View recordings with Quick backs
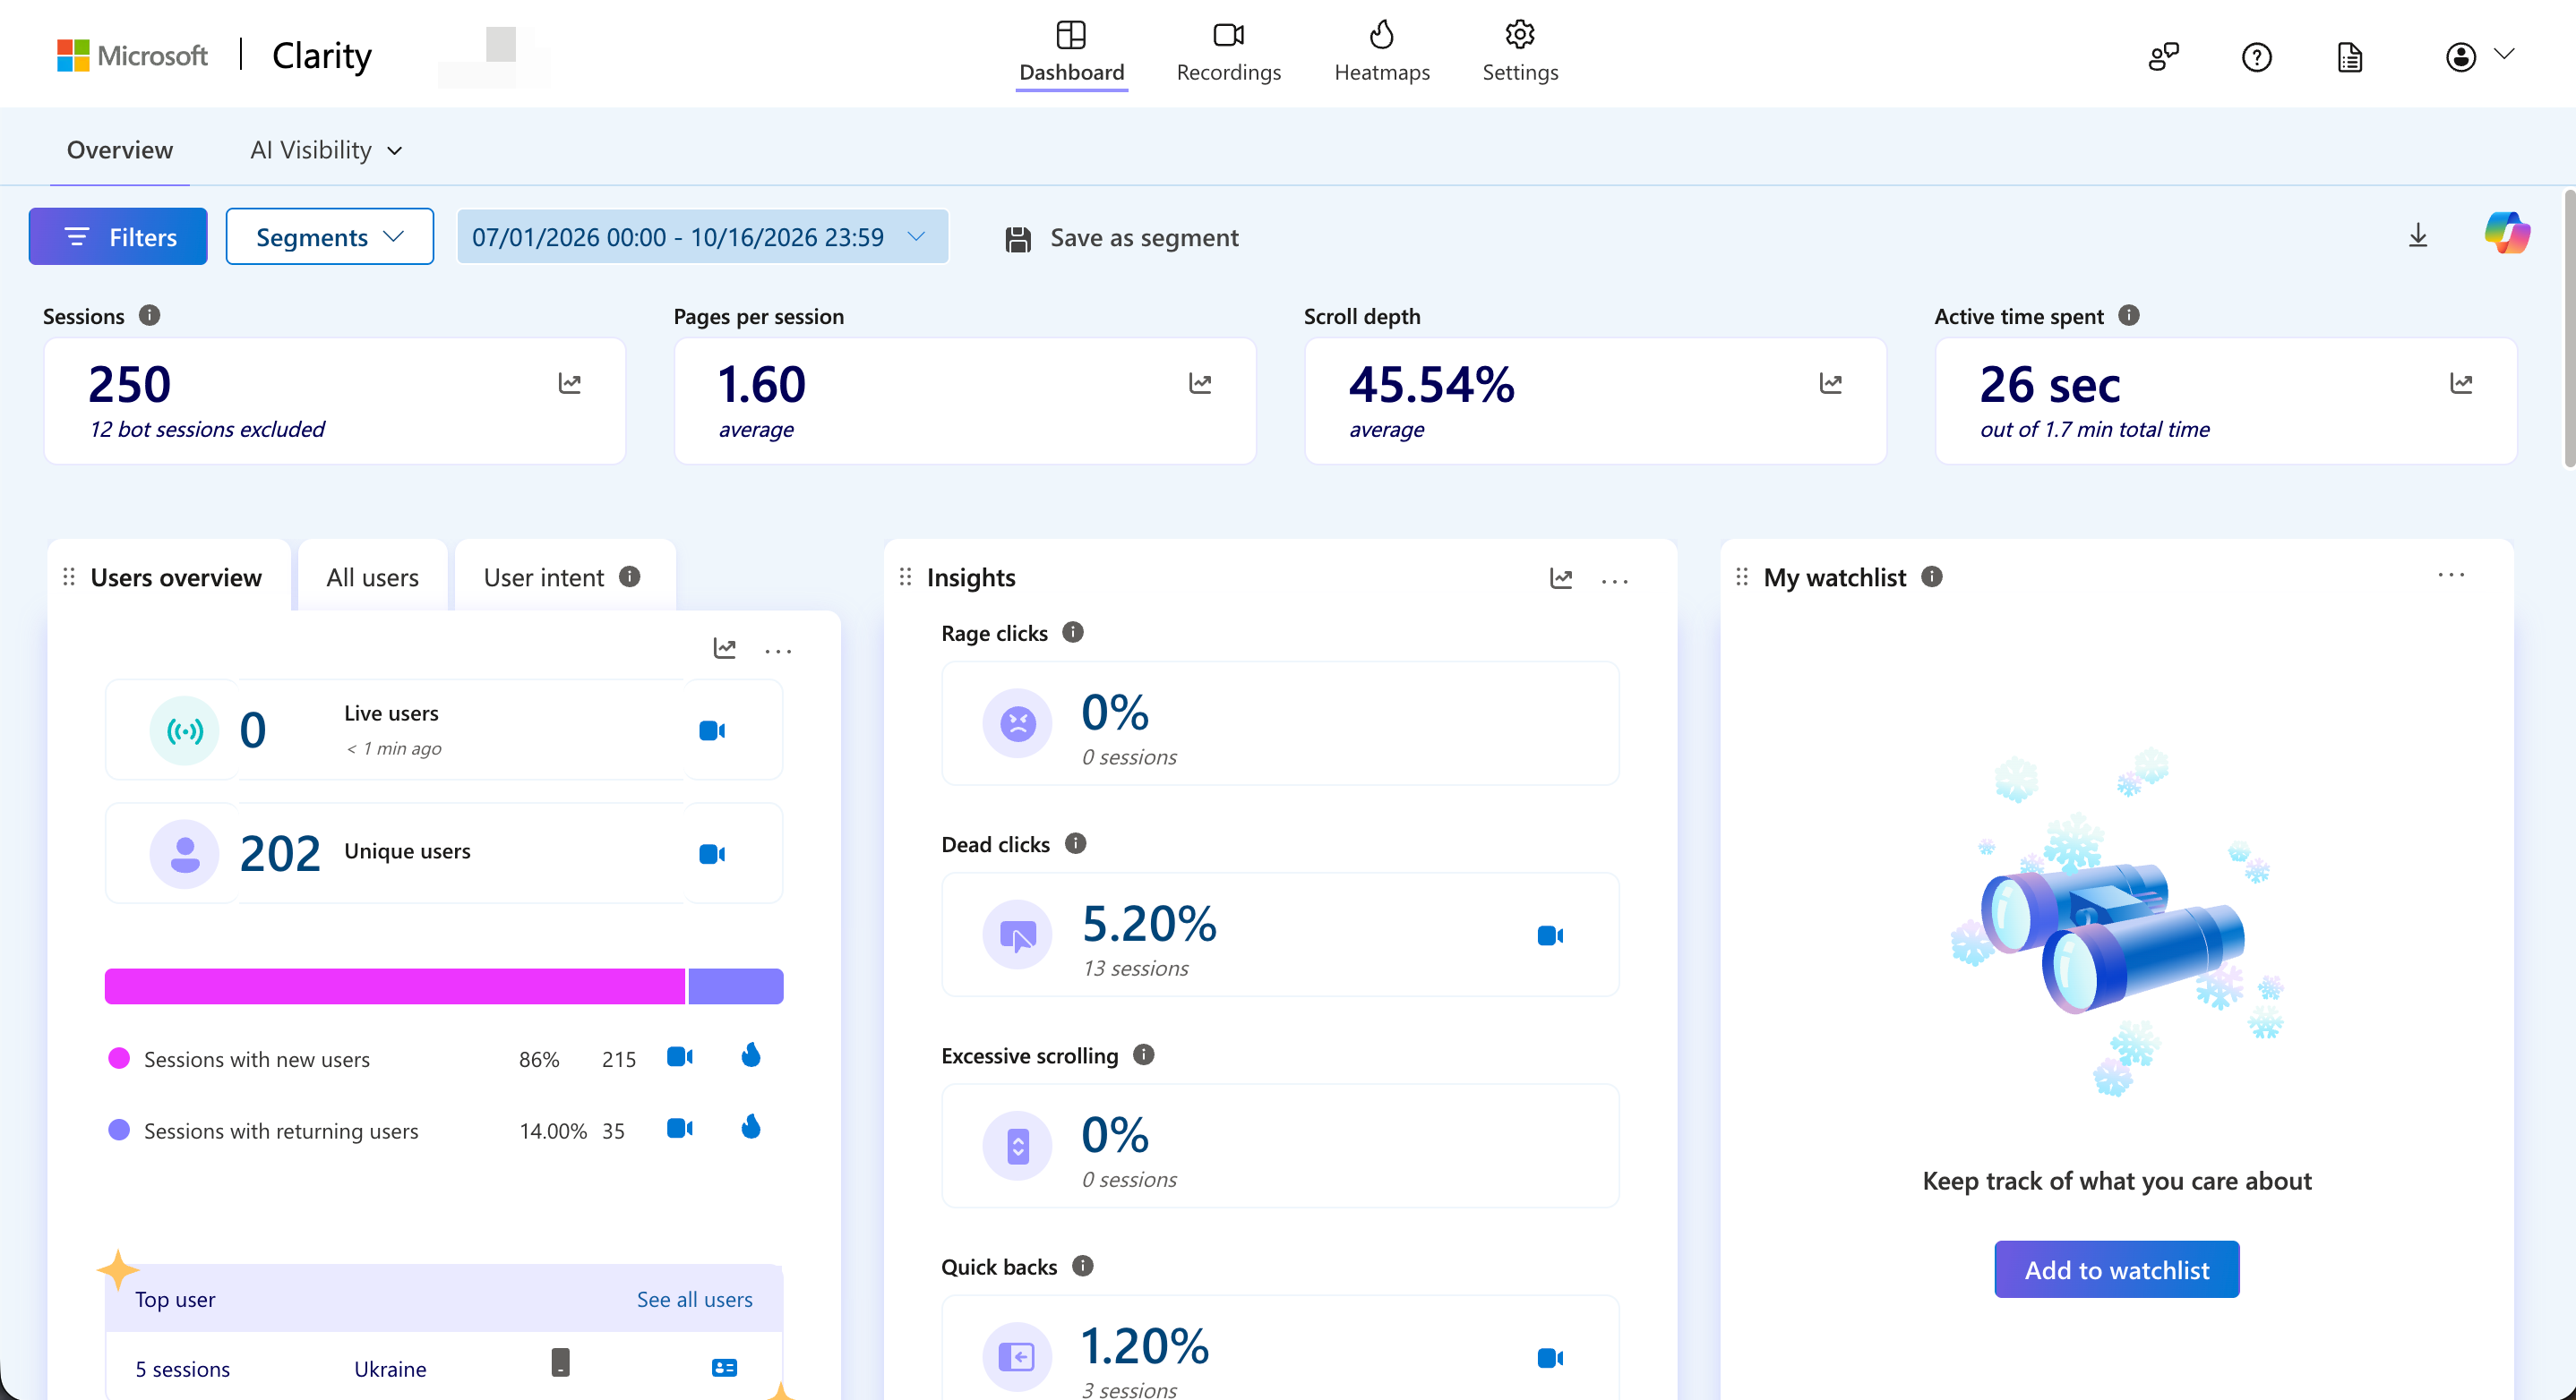Image resolution: width=2576 pixels, height=1400 pixels. click(x=1551, y=1358)
